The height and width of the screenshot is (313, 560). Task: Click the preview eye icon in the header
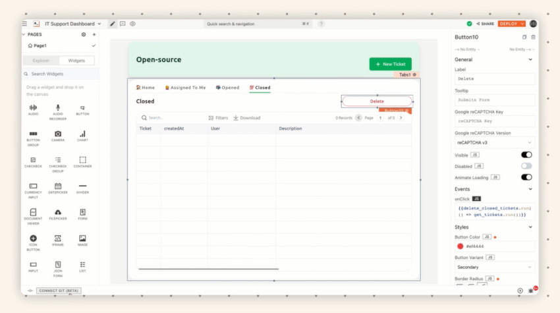click(132, 24)
